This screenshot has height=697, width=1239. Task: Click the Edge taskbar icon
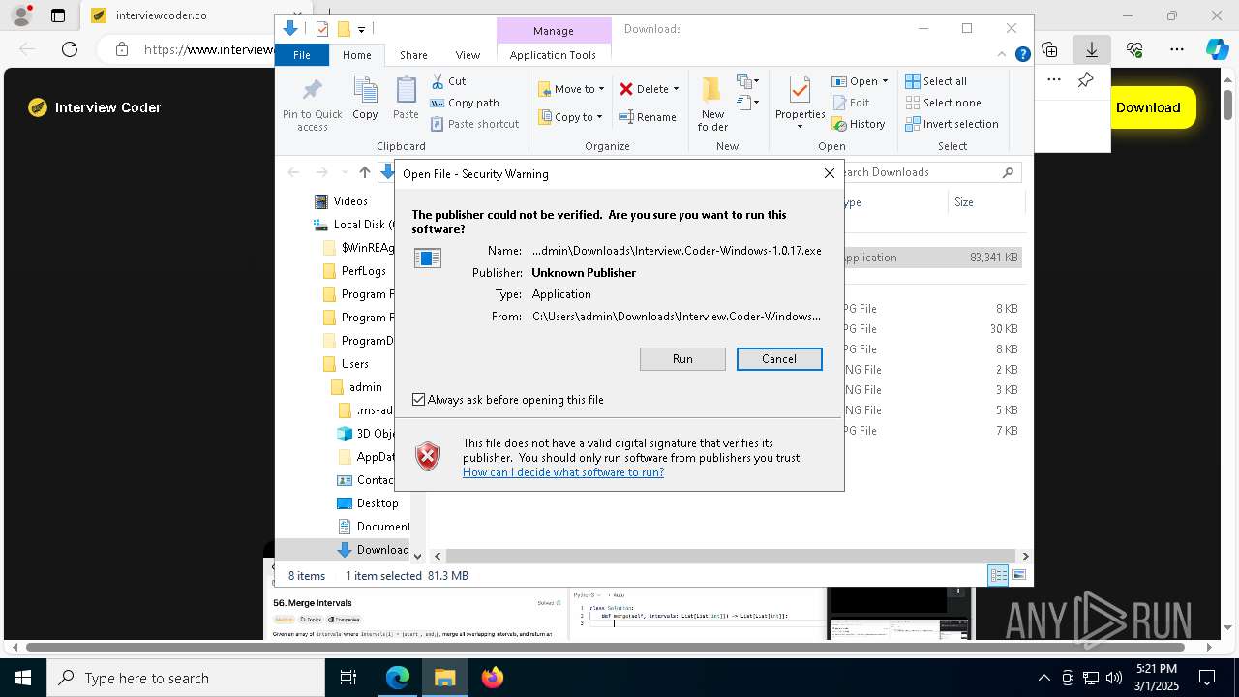tap(398, 678)
